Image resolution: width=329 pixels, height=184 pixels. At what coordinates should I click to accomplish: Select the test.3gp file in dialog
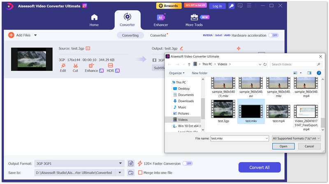tap(223, 111)
